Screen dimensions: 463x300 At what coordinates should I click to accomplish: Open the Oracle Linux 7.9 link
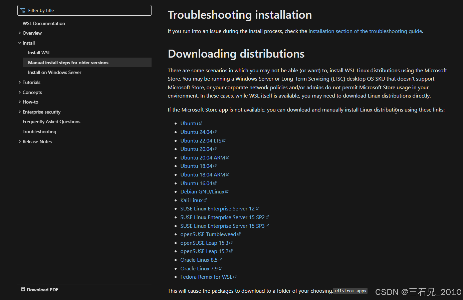[199, 268]
